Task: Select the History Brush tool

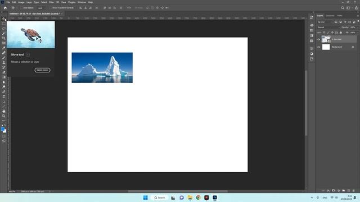Action: coord(4,67)
